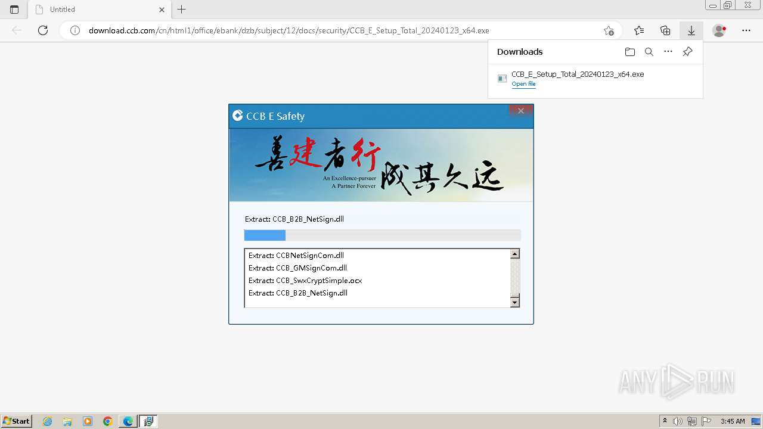Select Extract: CCB_GMSignCom.dll log line
Screen dimensions: 763x429
[x=297, y=268]
